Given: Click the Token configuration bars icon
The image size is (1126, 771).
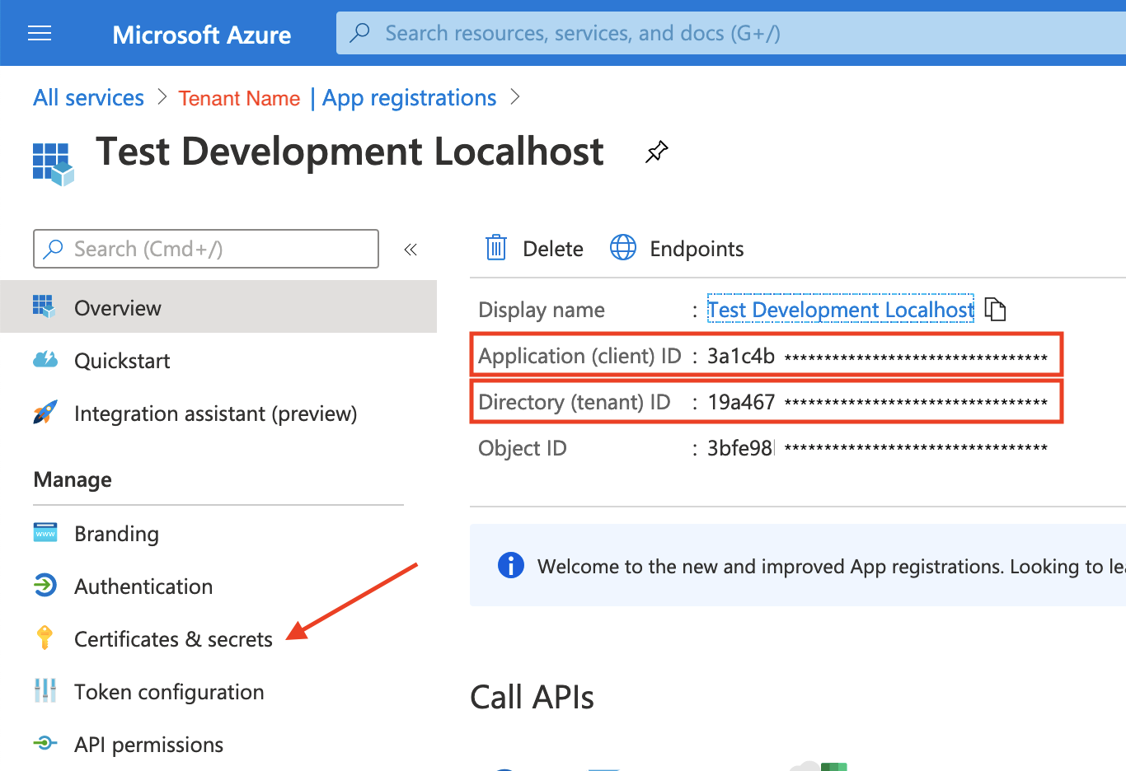Looking at the screenshot, I should [45, 690].
